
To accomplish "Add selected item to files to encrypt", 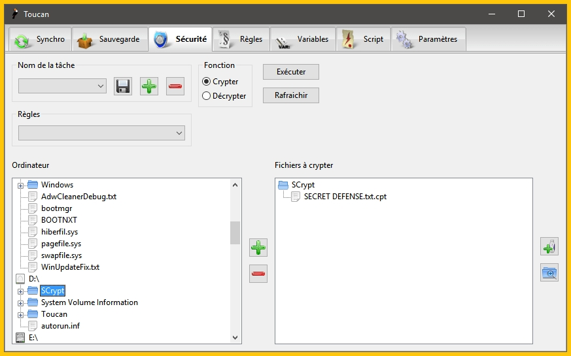I will tap(258, 248).
